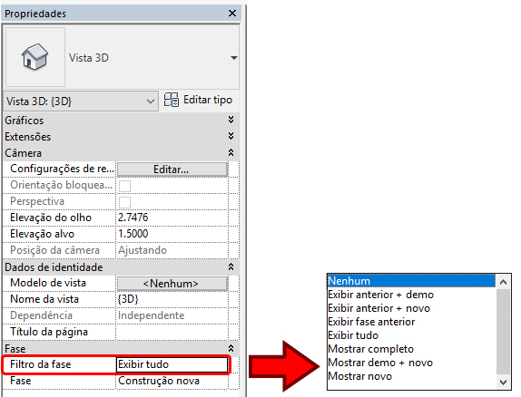Click the Editar... render settings button
This screenshot has height=397, width=521.
pos(172,169)
